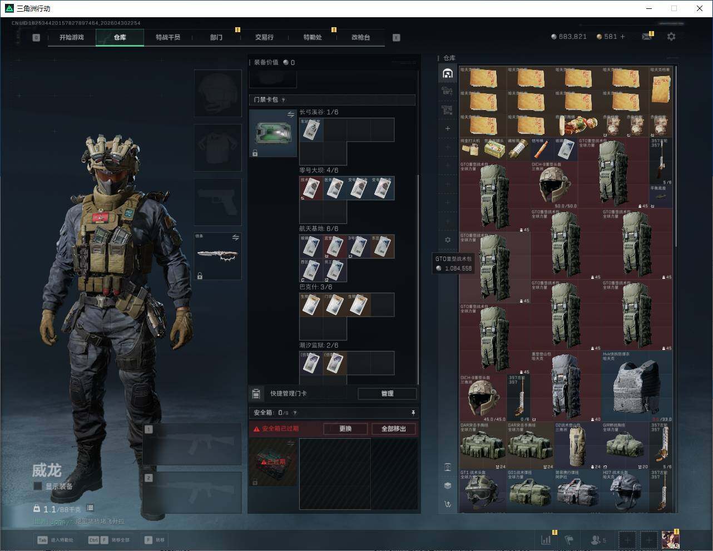Screen dimensions: 713x551
Task: Open the 特战干员 tab
Action: 167,37
